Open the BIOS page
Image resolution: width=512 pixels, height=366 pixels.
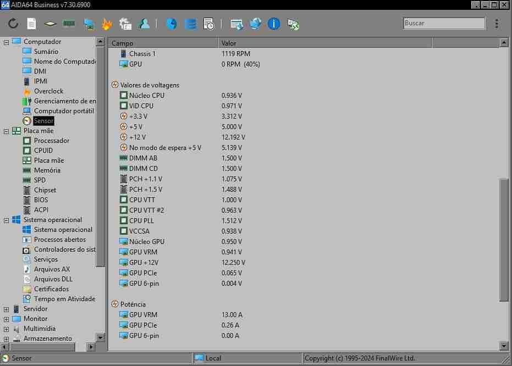pos(41,199)
